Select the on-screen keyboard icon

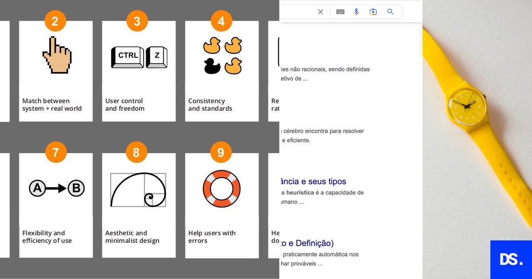(x=340, y=12)
